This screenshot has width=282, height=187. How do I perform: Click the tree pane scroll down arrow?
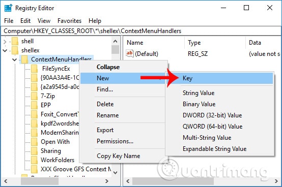pos(115,173)
